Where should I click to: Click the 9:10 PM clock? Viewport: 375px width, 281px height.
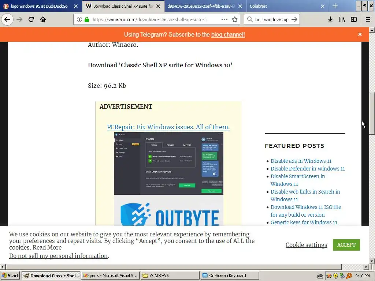pyautogui.click(x=363, y=276)
